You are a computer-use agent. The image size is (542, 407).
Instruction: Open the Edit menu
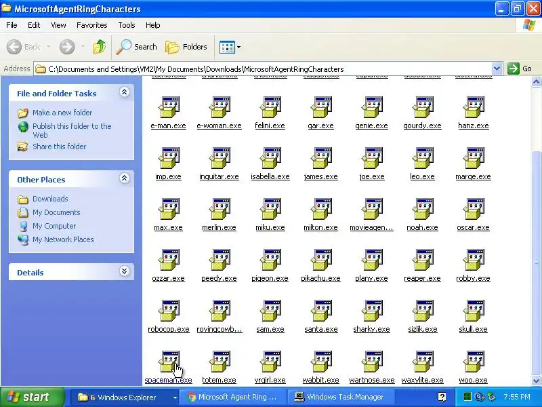tap(34, 25)
